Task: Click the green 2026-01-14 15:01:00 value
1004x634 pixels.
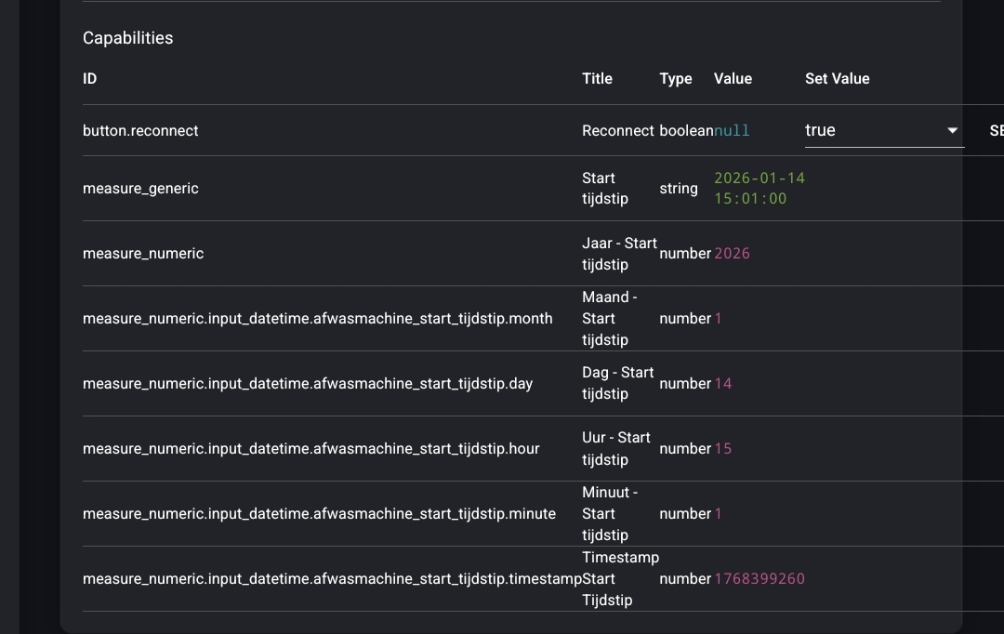Action: pyautogui.click(x=759, y=188)
